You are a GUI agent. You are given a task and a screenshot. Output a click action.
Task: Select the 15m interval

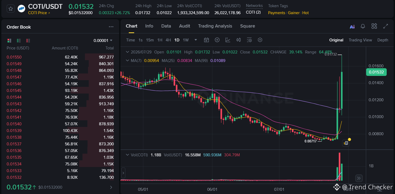pyautogui.click(x=150, y=40)
